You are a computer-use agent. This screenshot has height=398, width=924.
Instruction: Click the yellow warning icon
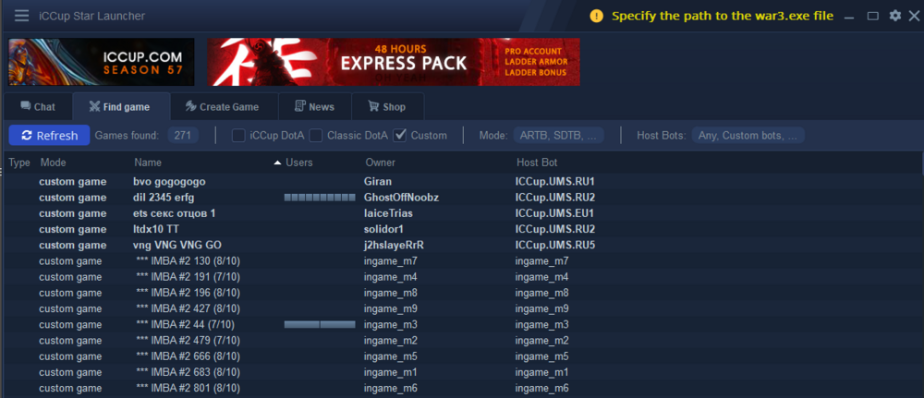[596, 16]
